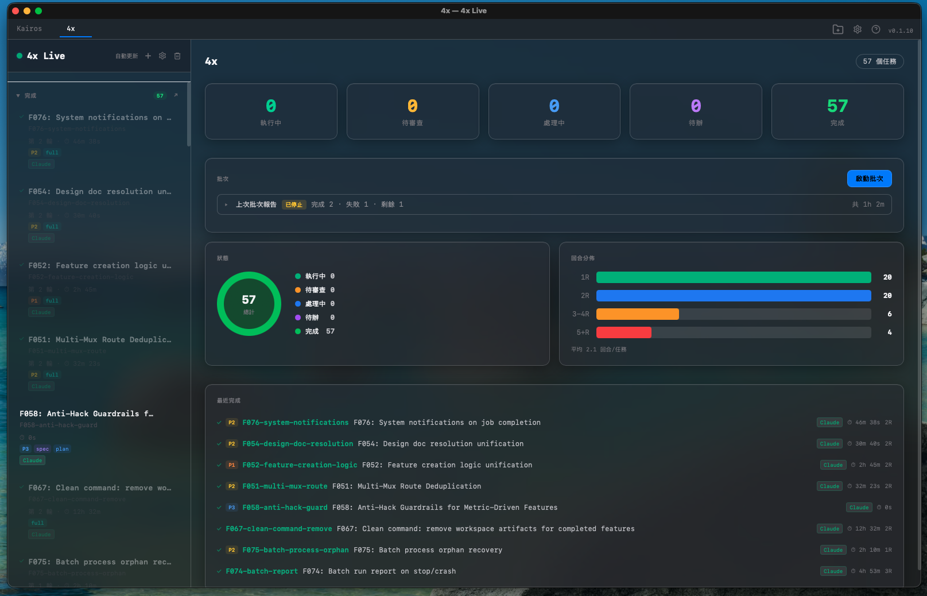Click Claude tag on F058 sidebar card

pyautogui.click(x=33, y=460)
